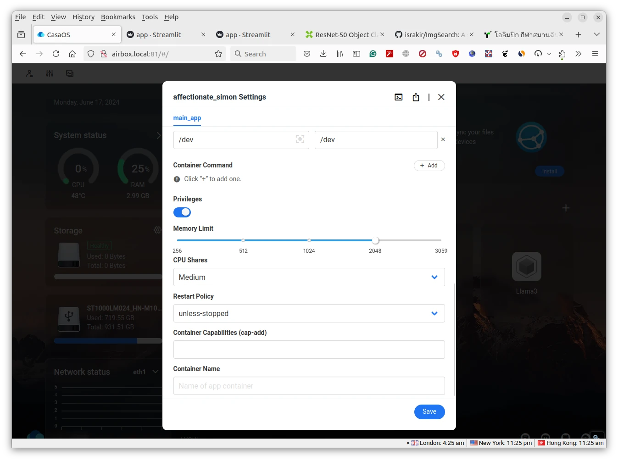Add a container command
Screen dimensions: 618x461
[x=429, y=166]
